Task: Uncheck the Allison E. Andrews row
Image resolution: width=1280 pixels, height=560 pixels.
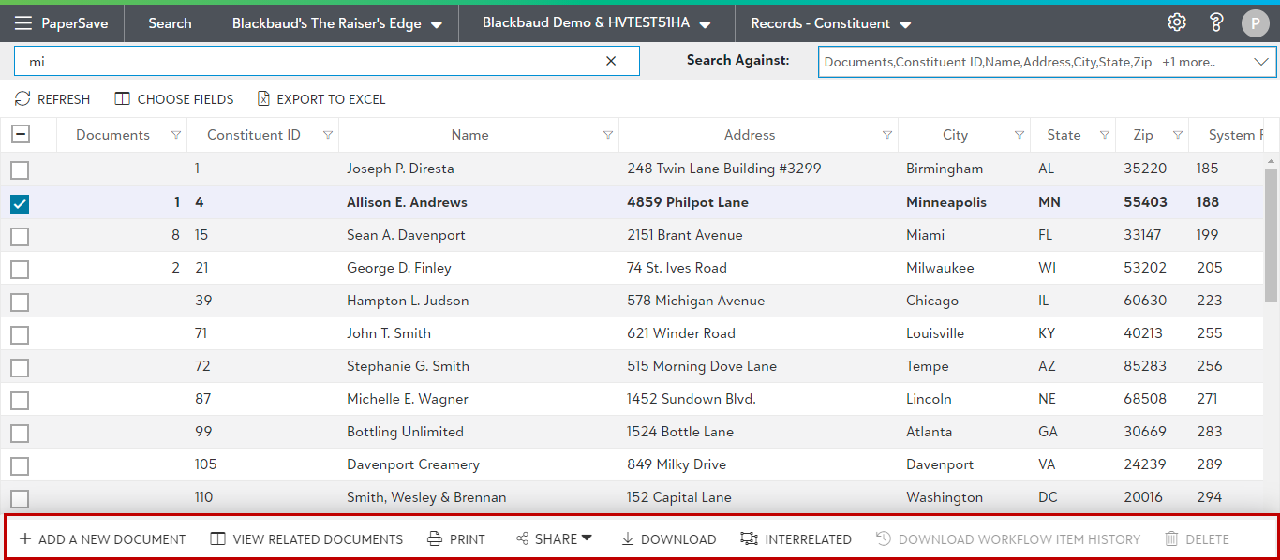Action: tap(20, 203)
